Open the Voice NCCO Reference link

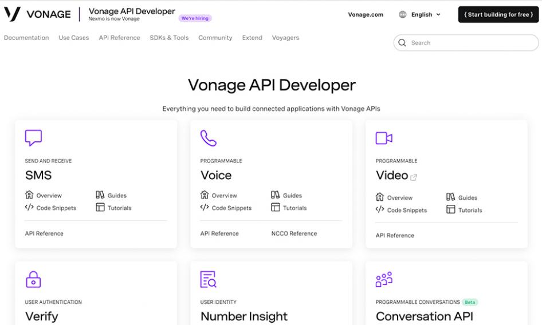coord(294,233)
